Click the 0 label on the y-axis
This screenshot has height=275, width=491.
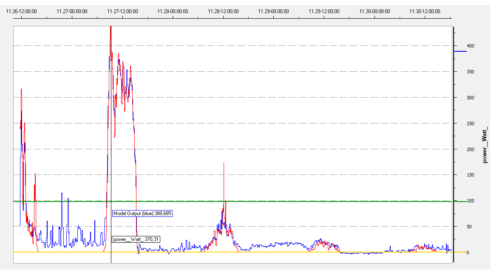point(468,253)
